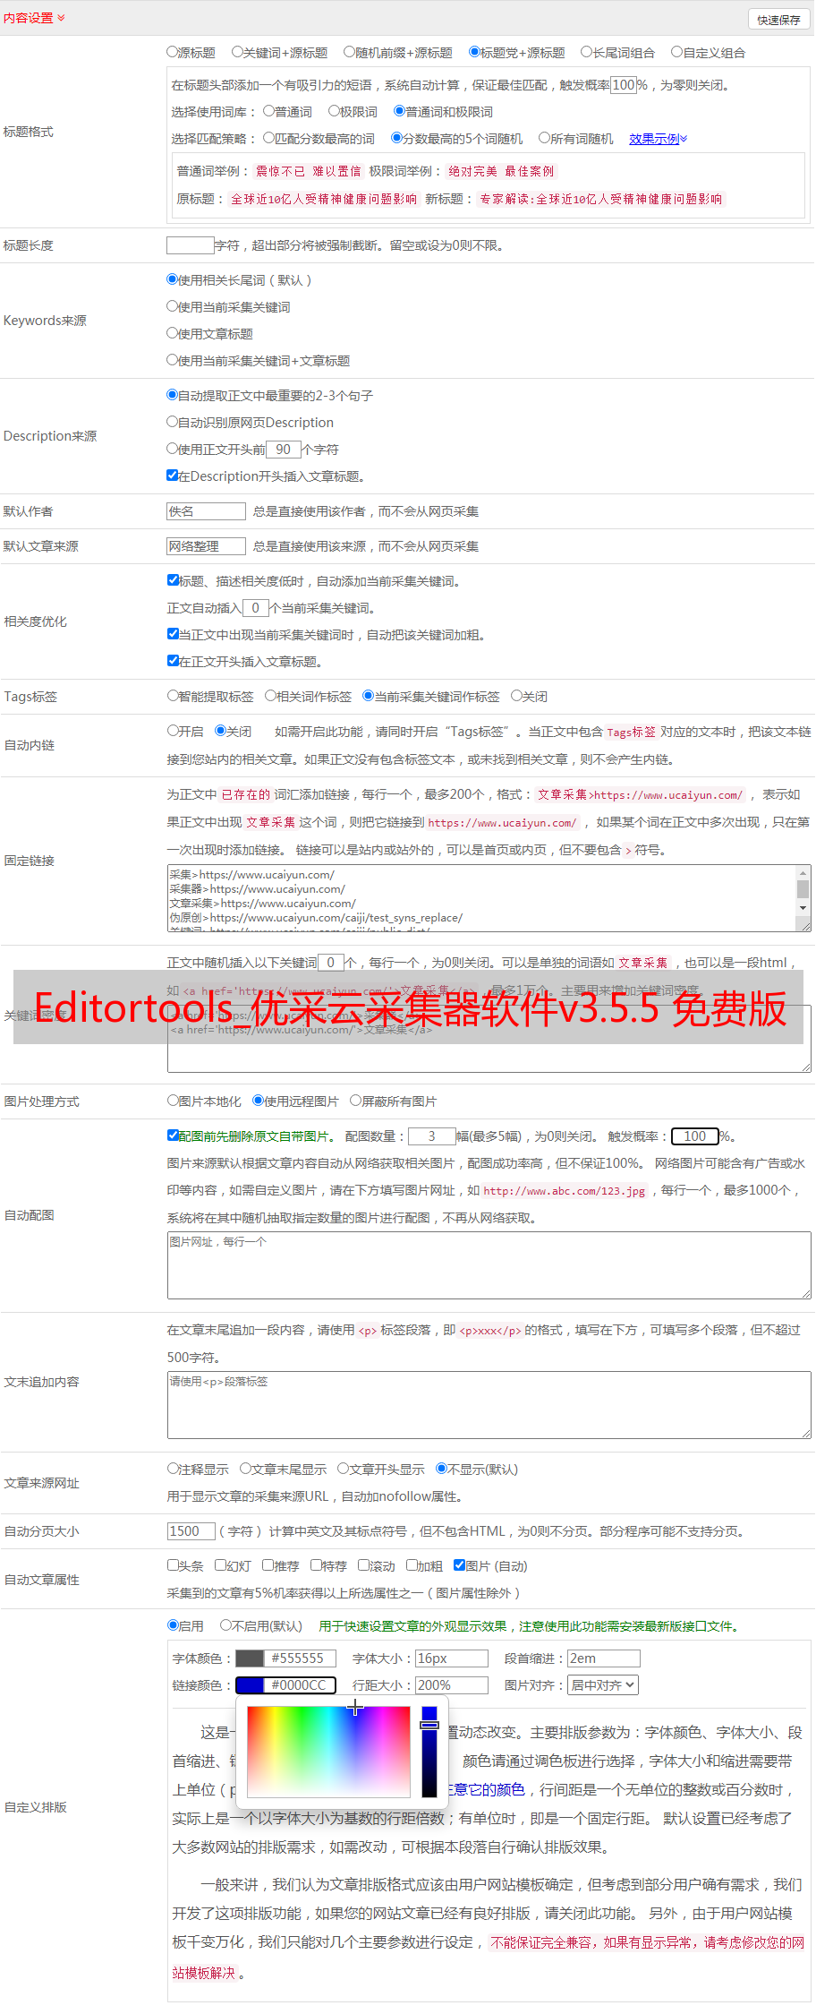
Task: Click the 标题长度 input field
Action: pyautogui.click(x=190, y=245)
